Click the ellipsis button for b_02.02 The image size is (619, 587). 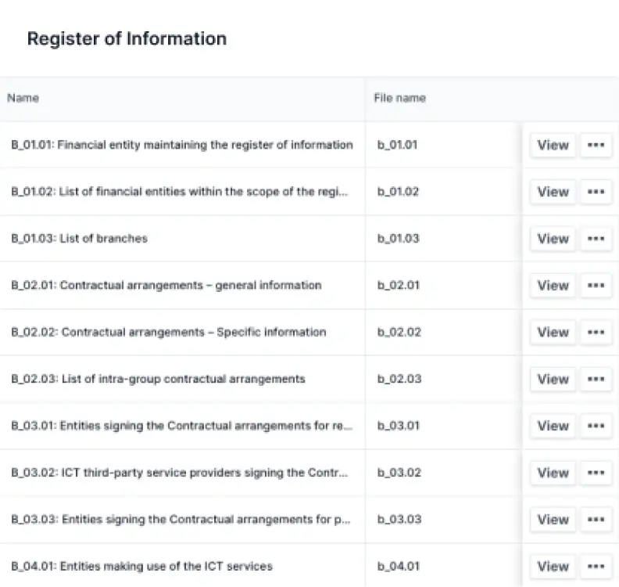(x=596, y=333)
